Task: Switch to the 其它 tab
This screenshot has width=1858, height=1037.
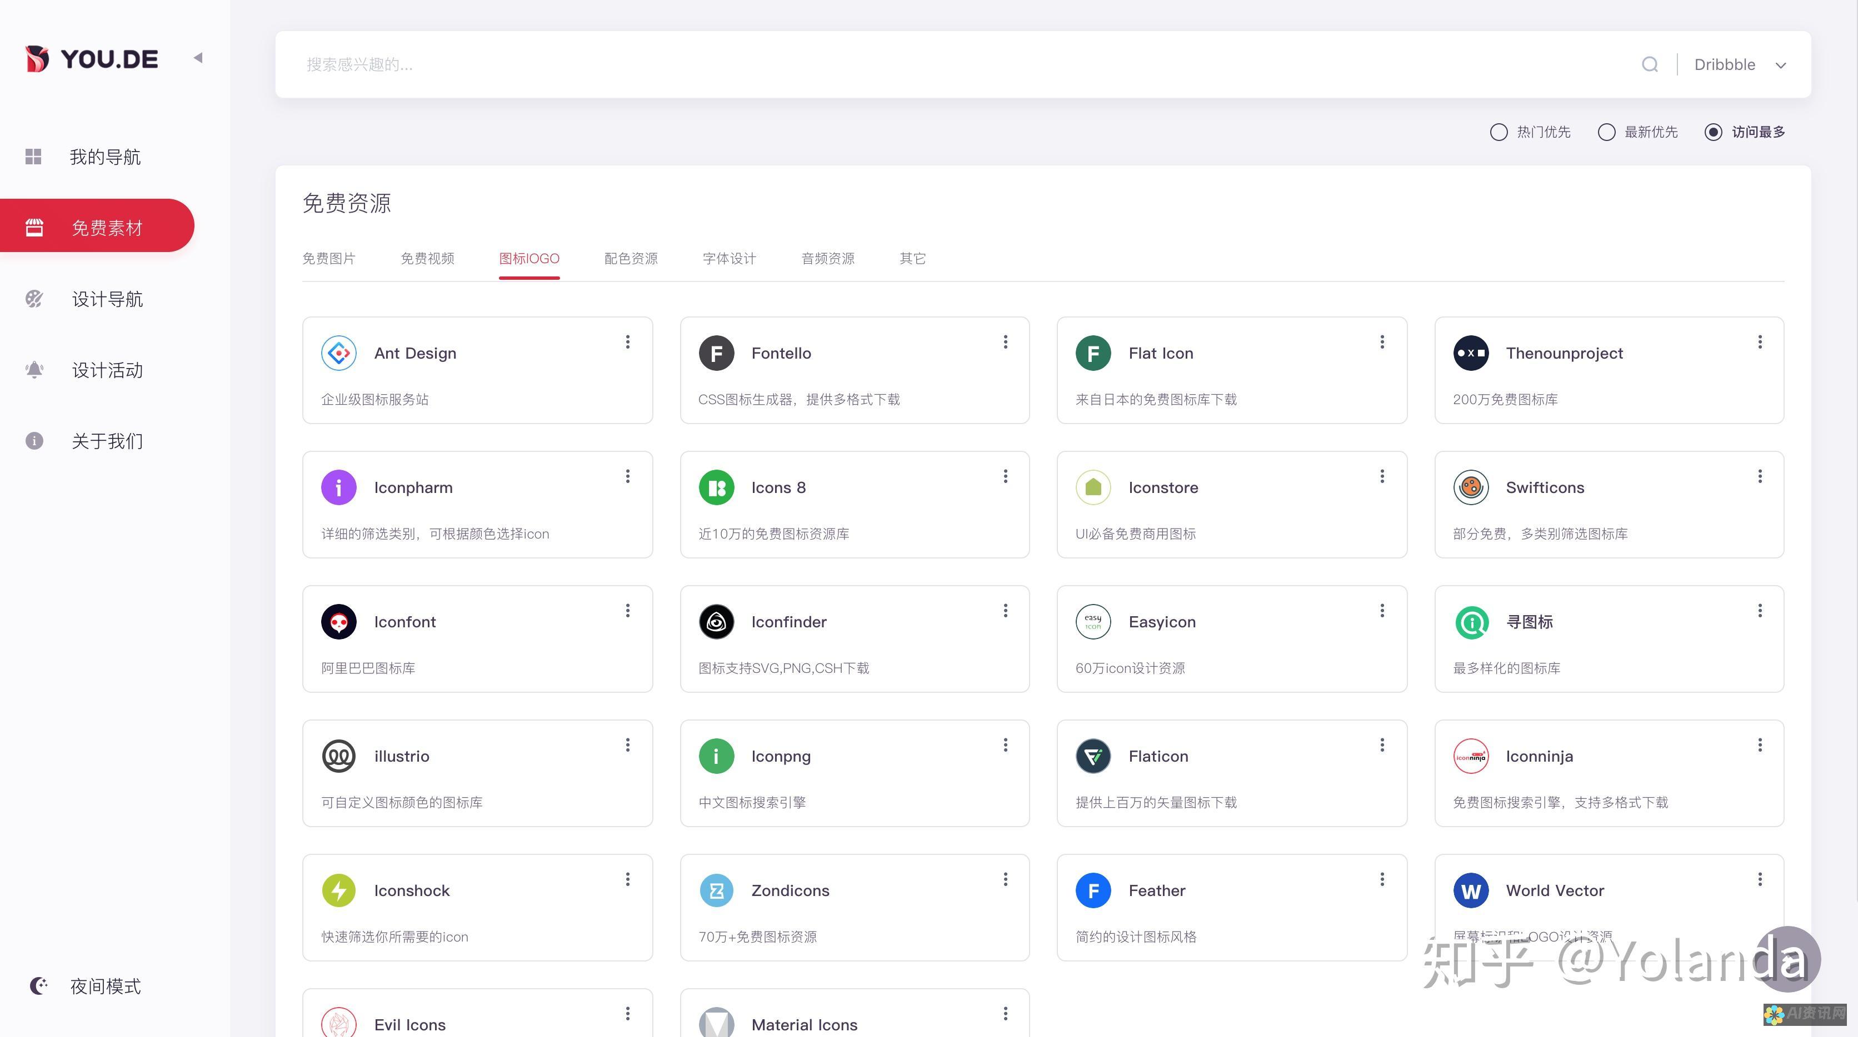Action: (912, 258)
